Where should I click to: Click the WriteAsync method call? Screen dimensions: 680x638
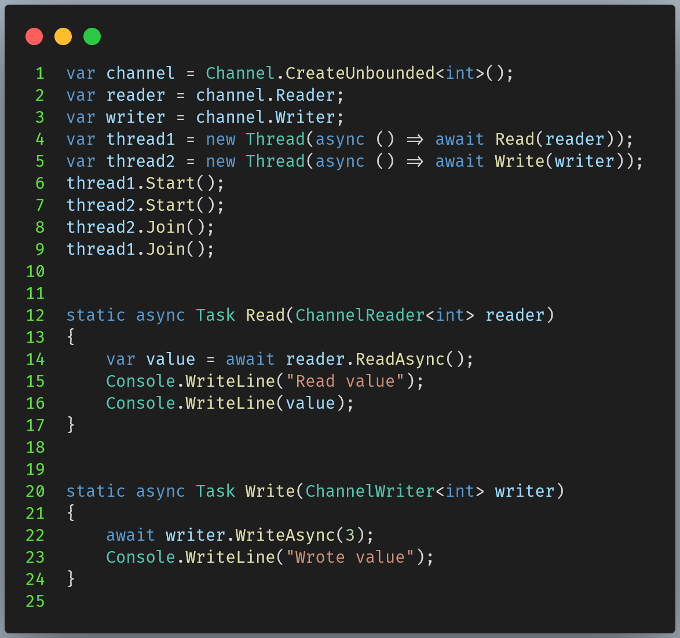(285, 535)
